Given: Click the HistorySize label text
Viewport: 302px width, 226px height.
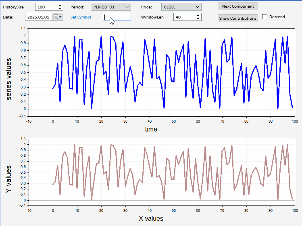Looking at the screenshot, I should (13, 7).
